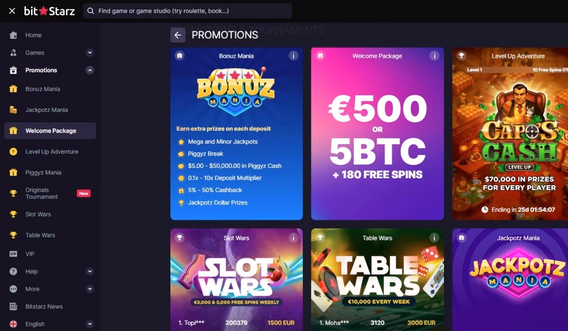Open the More menu in the sidebar
Viewport: 568px width, 331px height.
[13, 288]
